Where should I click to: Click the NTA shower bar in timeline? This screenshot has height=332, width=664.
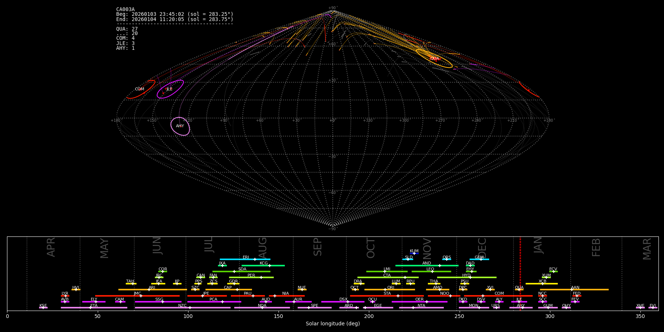[421, 308]
